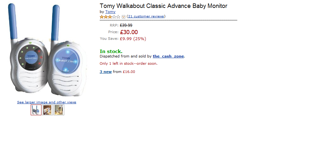The width and height of the screenshot is (318, 162).
Task: Click the £30.00 price
Action: [x=129, y=32]
